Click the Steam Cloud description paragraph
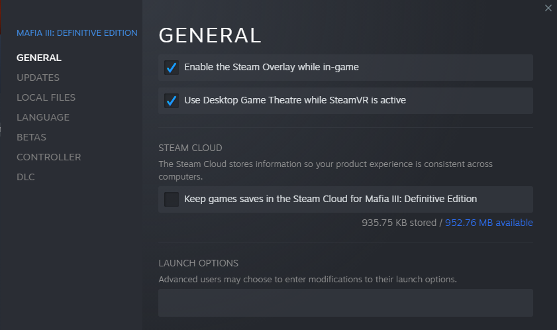This screenshot has height=330, width=557. (x=325, y=170)
